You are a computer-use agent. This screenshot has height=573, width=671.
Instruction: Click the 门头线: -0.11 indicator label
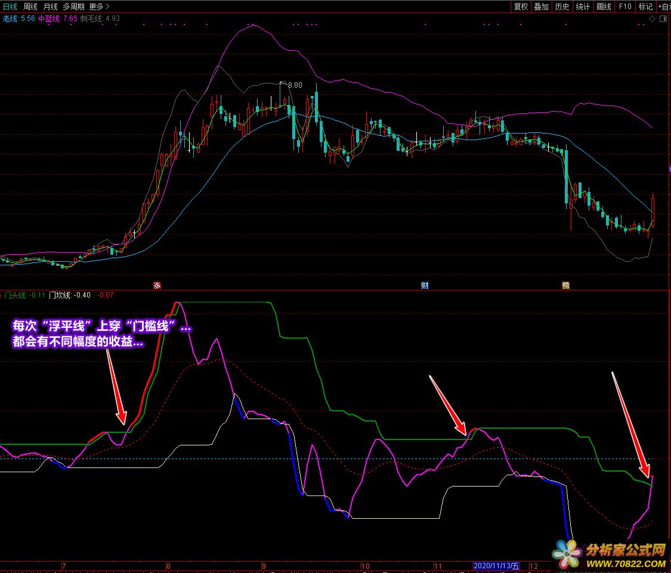point(24,295)
